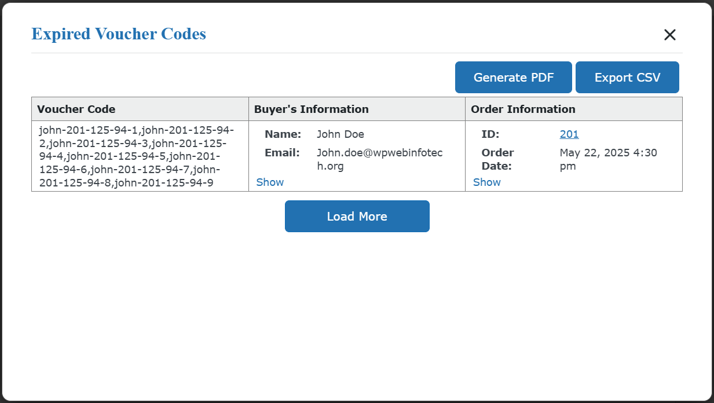Click buyer name John Doe
The image size is (714, 403).
click(340, 134)
